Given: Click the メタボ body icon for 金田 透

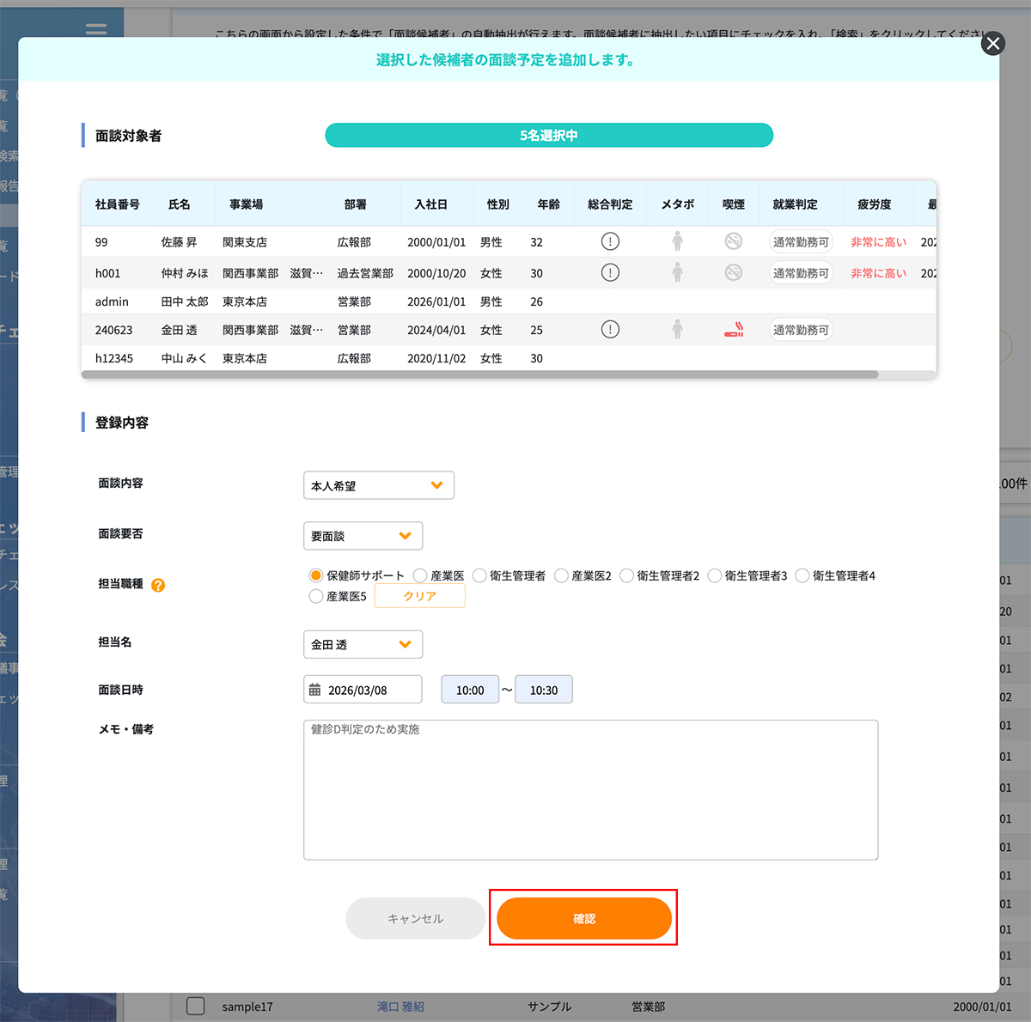Looking at the screenshot, I should [678, 330].
